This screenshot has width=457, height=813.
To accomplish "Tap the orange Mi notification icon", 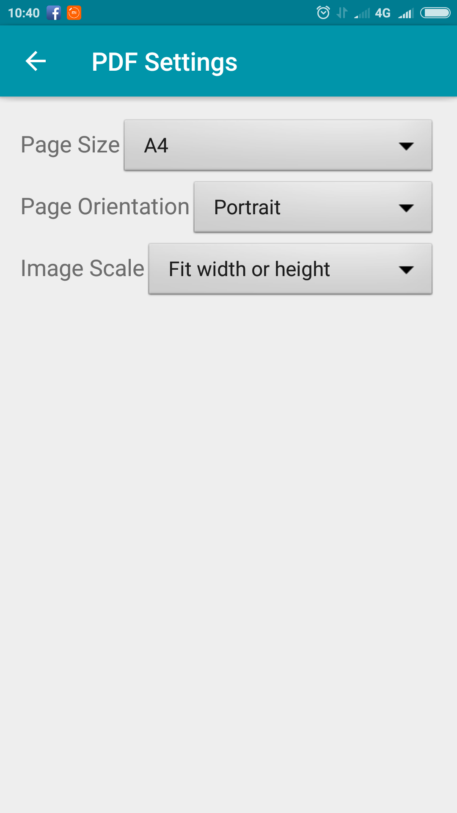I will click(74, 13).
